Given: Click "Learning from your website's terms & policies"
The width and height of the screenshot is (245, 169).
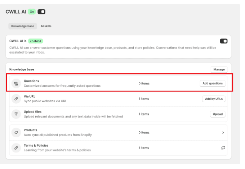Looking at the screenshot, I should (57, 150).
